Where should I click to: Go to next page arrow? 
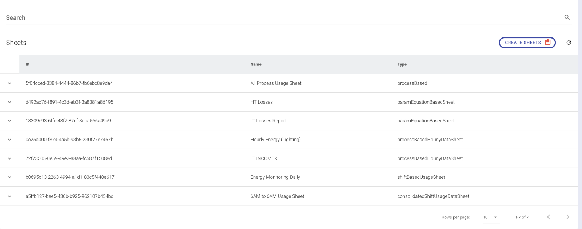568,217
